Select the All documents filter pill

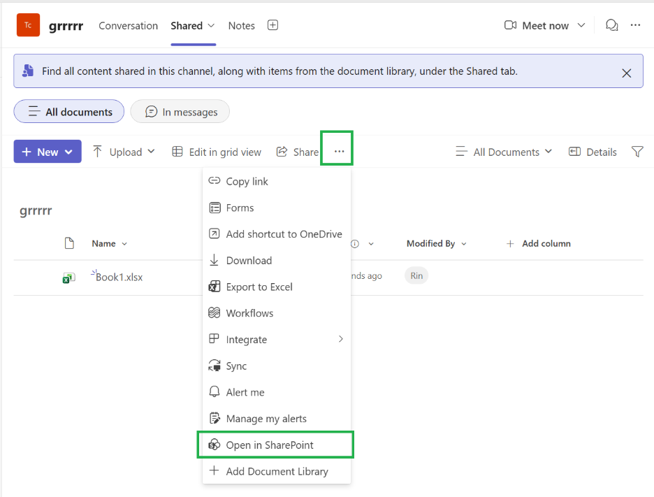[68, 111]
